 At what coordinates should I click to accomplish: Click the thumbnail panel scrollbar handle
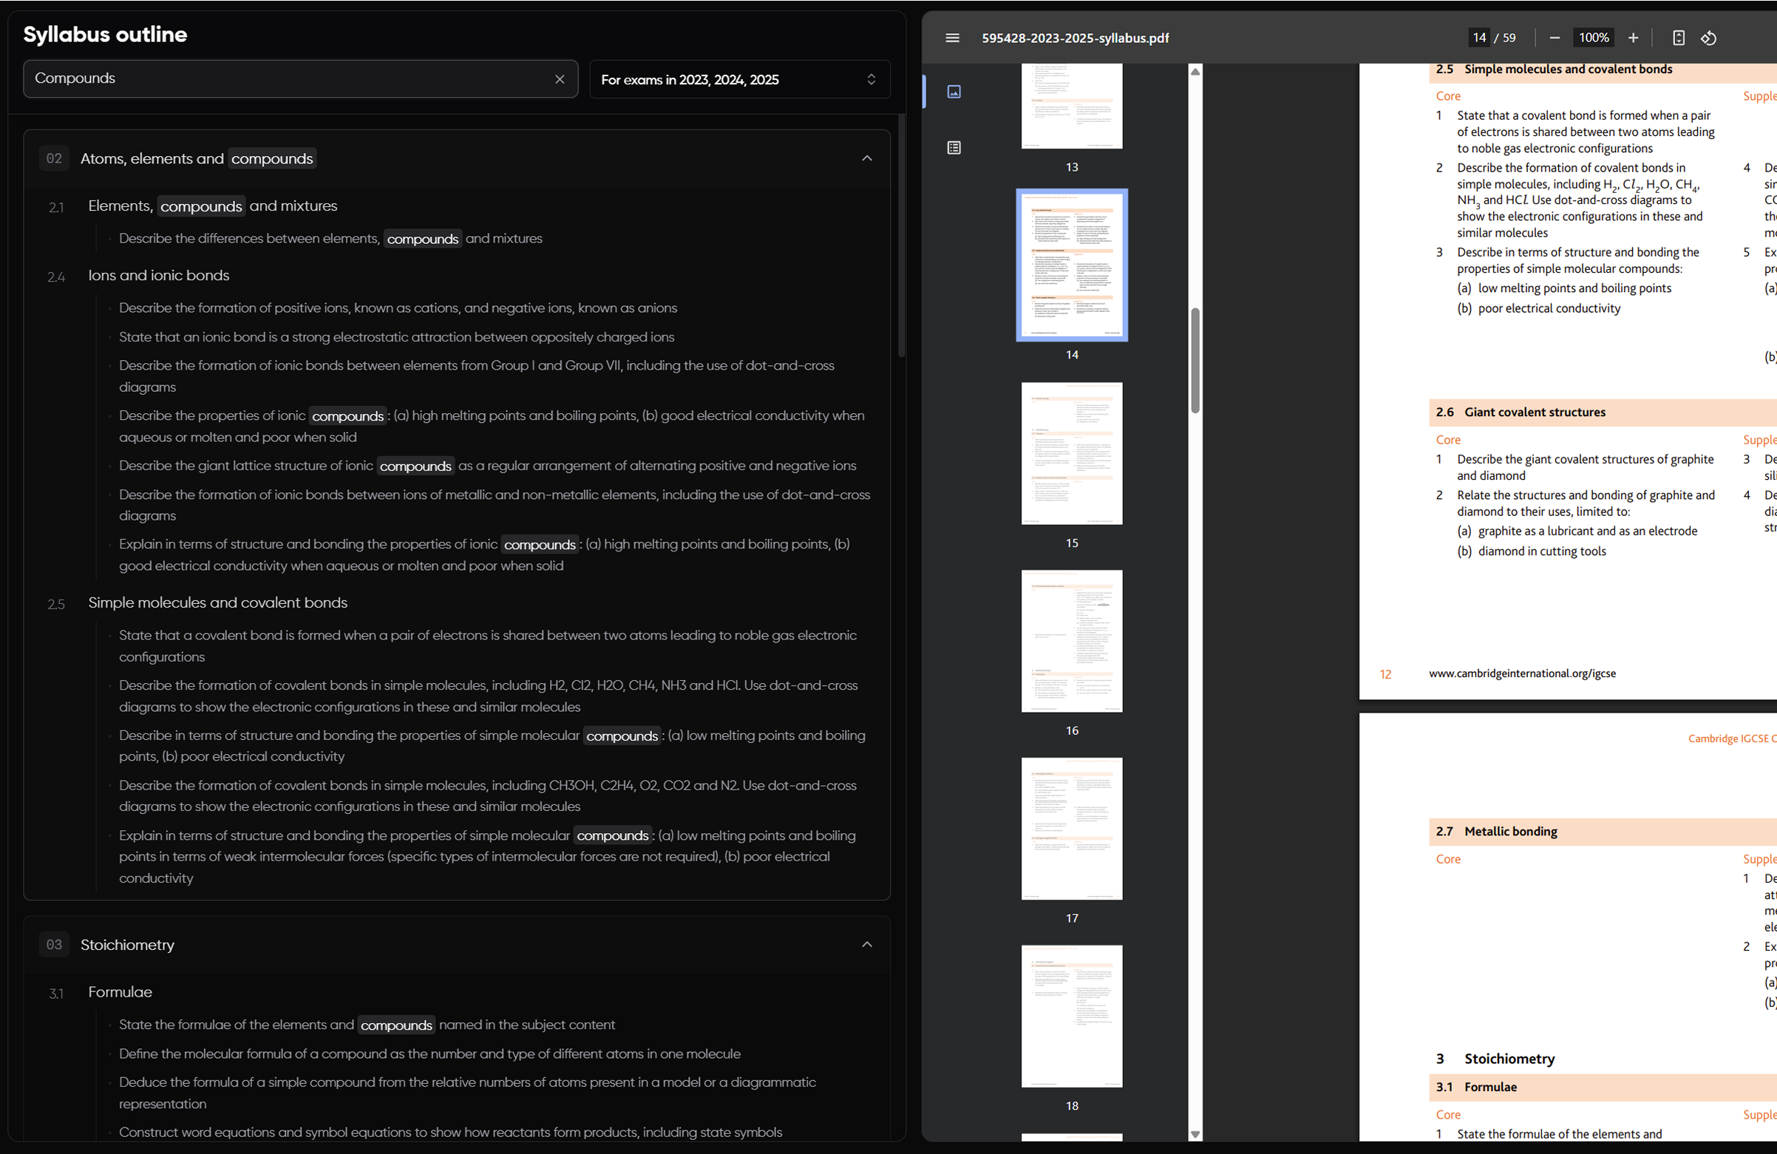(1195, 360)
